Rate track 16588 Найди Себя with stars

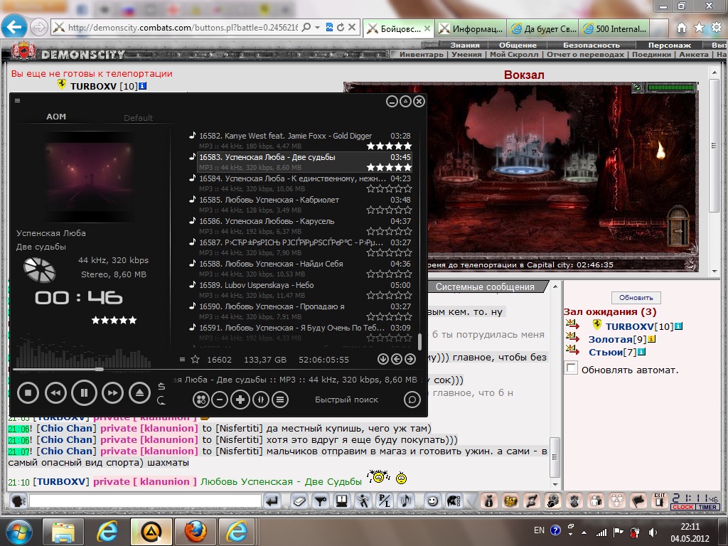[x=389, y=274]
